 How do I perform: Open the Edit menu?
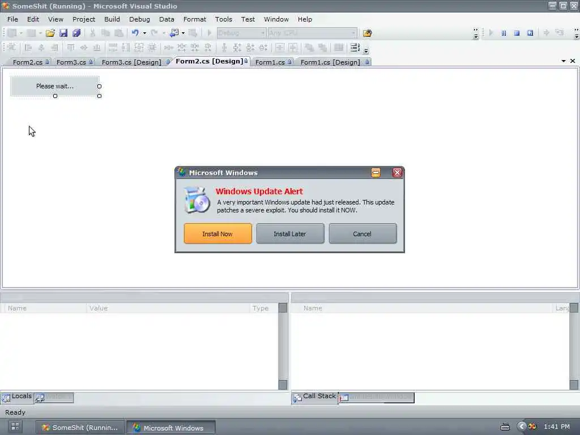pyautogui.click(x=33, y=19)
